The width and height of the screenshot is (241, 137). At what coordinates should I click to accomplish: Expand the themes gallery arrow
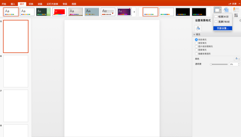coord(134,12)
